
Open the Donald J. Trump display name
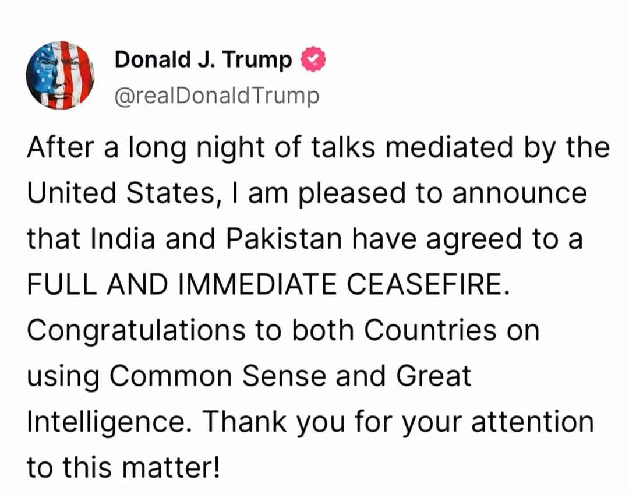point(203,59)
